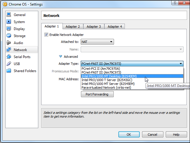
Task: Choose PCnet-FAST III (Am79C973) from the list
Action: (x=132, y=72)
